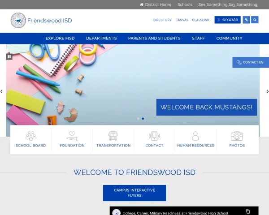Screen dimensions: 269x215
Task: Click the Human Resources person icon
Action: point(195,136)
